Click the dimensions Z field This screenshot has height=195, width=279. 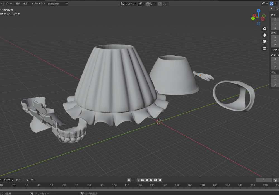click(x=275, y=85)
